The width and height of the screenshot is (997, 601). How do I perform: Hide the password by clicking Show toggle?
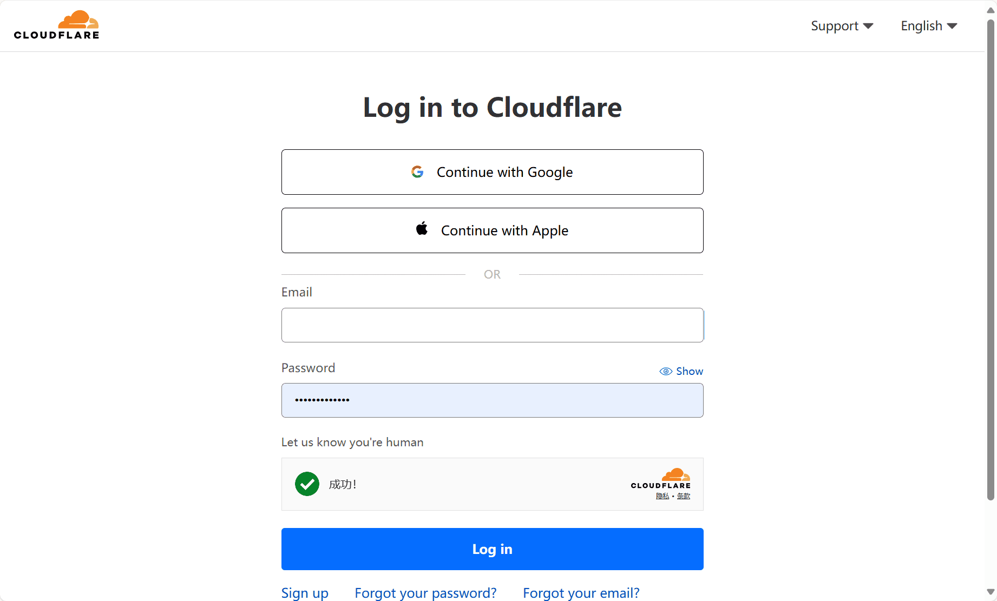[x=688, y=371]
